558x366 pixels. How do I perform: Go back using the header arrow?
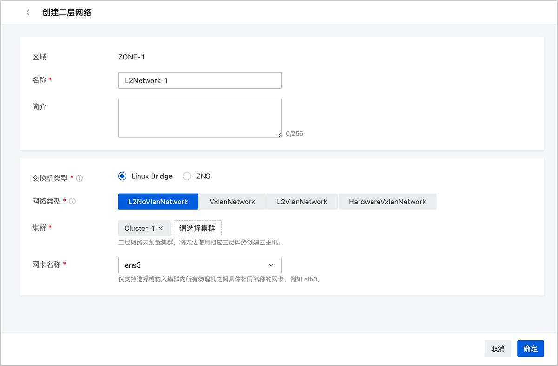(28, 13)
